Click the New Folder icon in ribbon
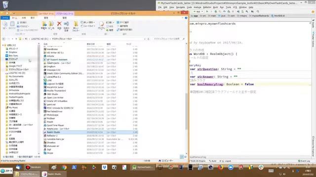316x177 pixels. pos(76,24)
